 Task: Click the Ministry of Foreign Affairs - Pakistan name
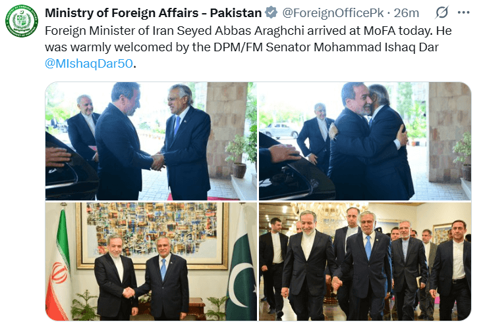pyautogui.click(x=153, y=13)
